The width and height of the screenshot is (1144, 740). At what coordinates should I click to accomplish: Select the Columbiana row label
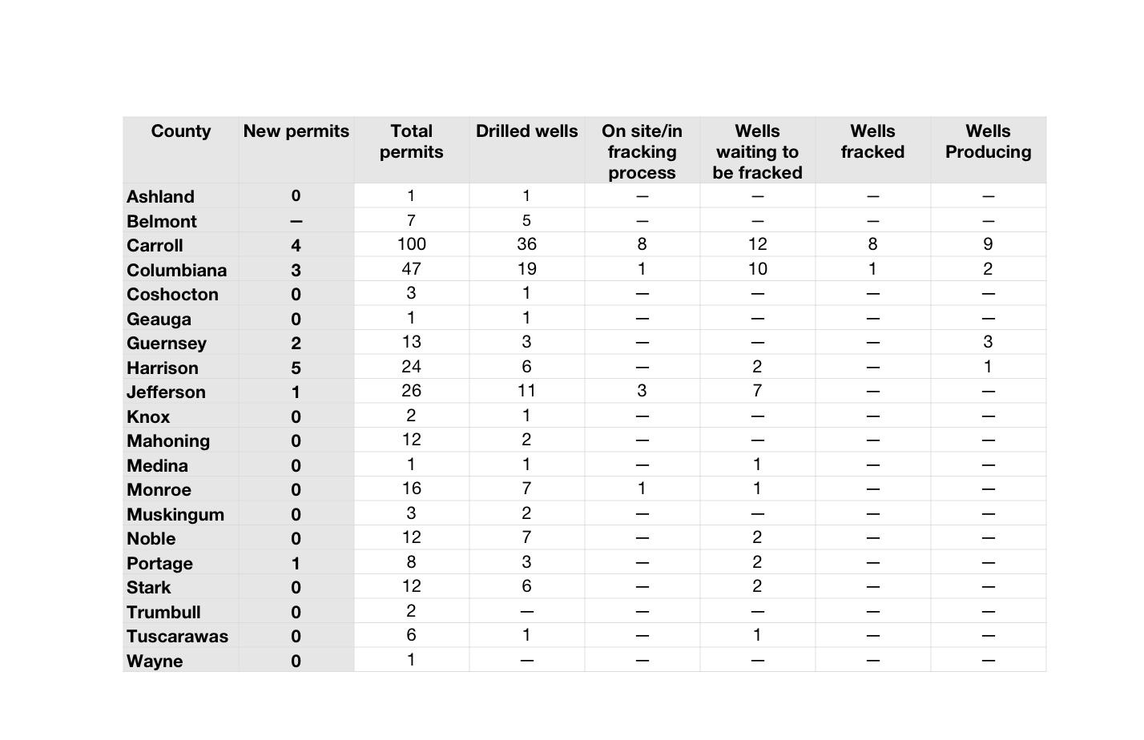[x=176, y=271]
